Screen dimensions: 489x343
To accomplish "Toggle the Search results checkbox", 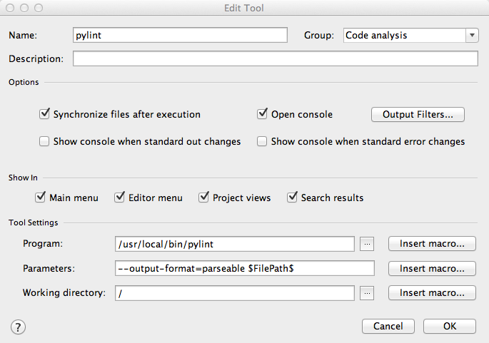I will 292,198.
